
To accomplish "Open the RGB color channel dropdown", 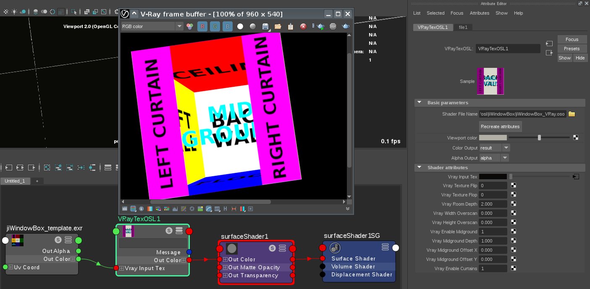I will tap(152, 26).
